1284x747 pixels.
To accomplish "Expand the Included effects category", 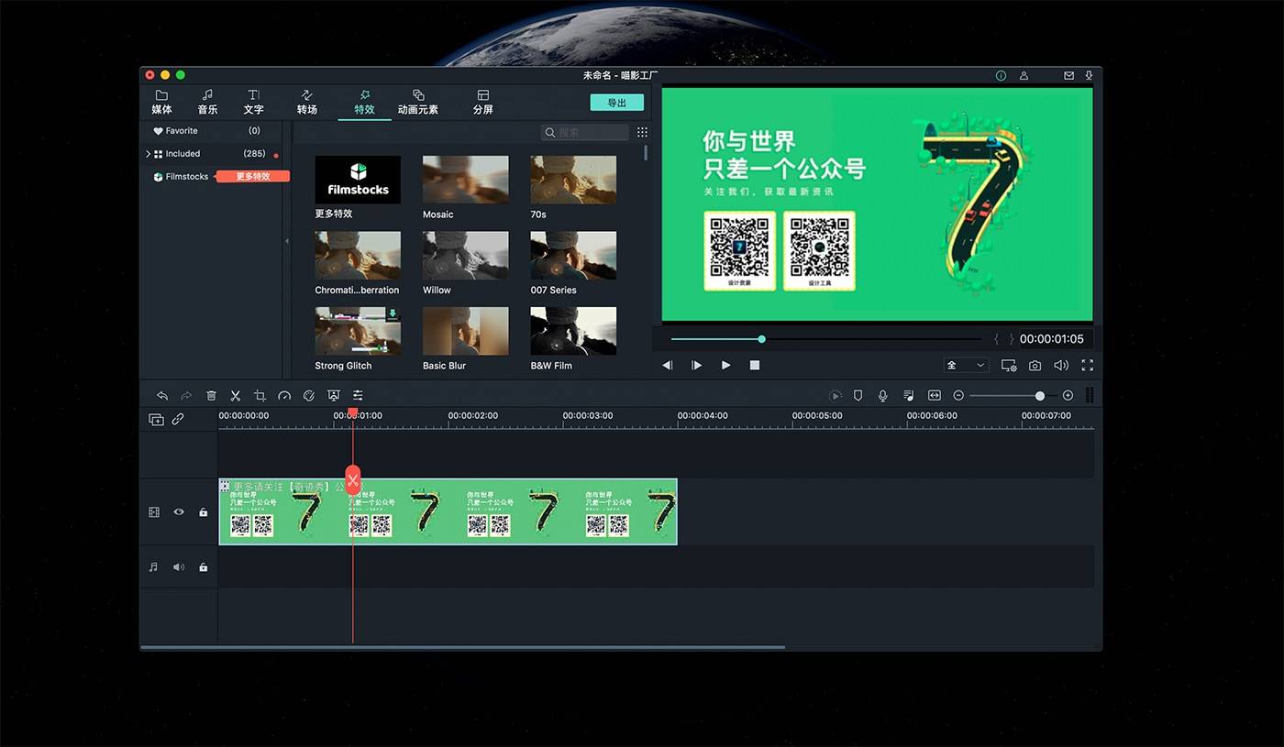I will point(148,154).
